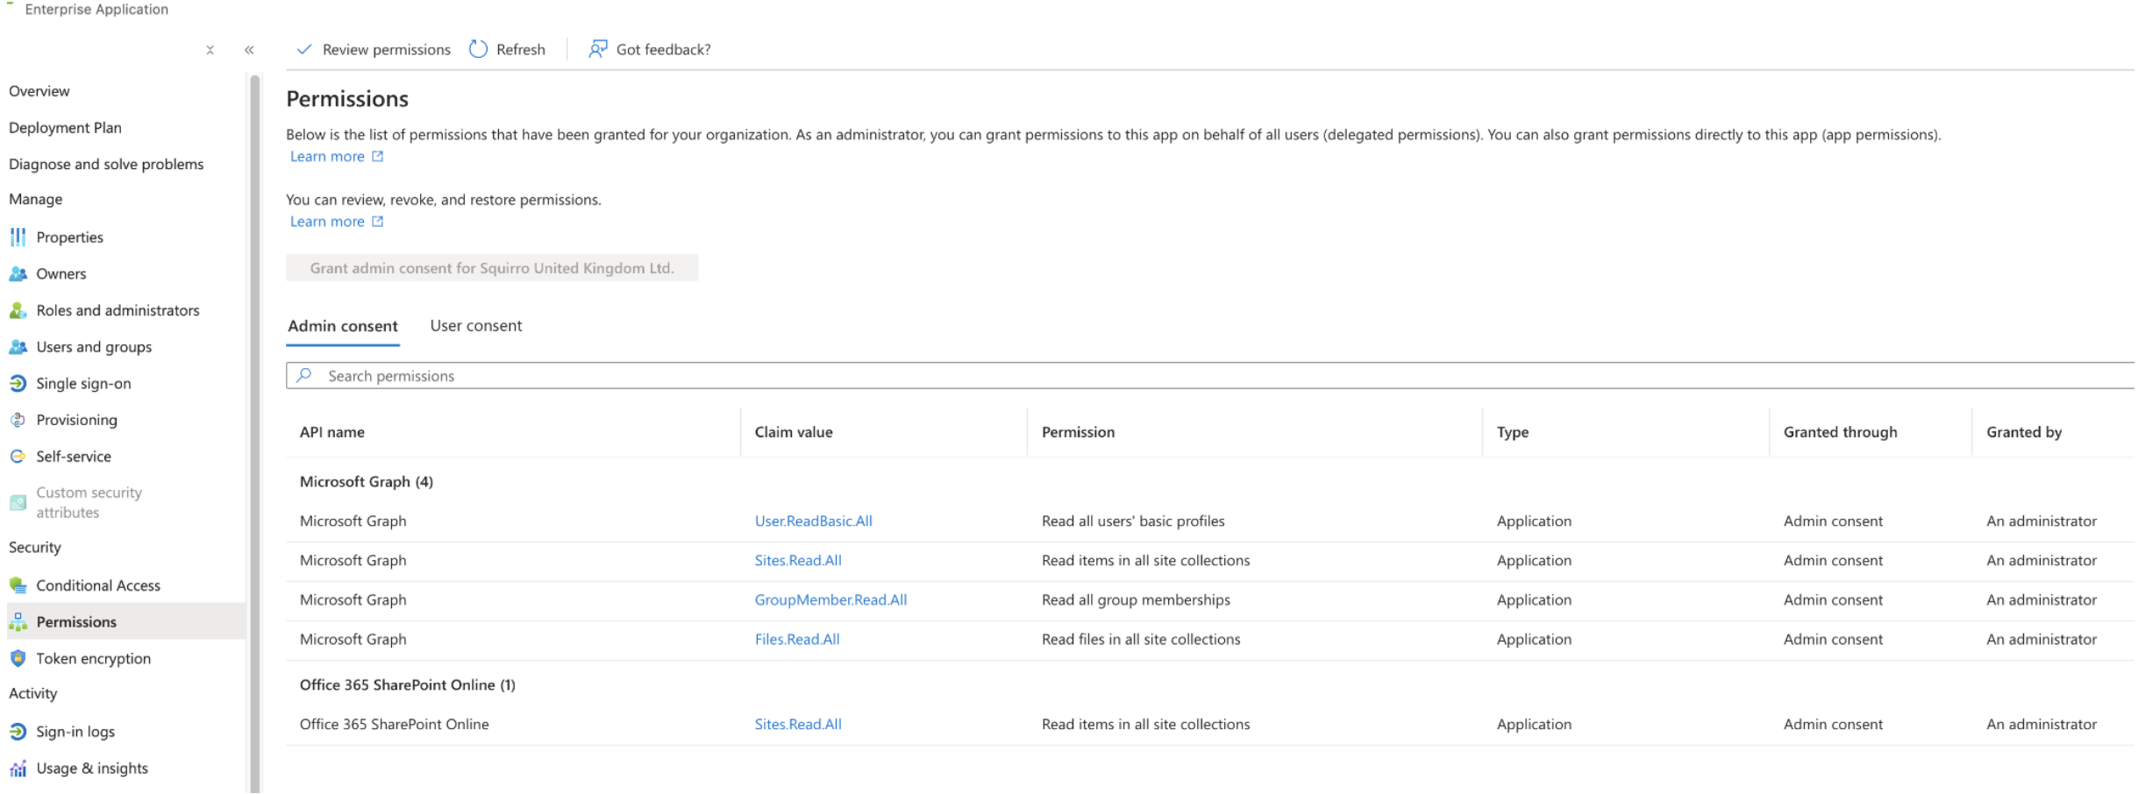Select 'Read all users' basic profiles' cell
Viewport: 2145px width, 794px height.
pos(1133,521)
